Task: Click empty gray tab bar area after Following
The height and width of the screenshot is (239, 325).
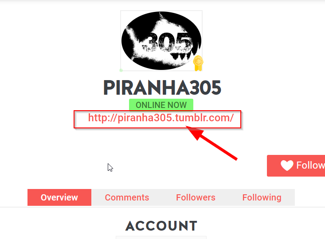Action: [289, 197]
